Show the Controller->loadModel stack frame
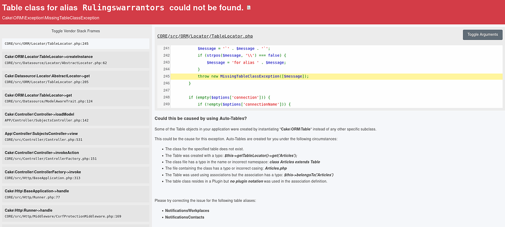505x227 pixels. pyautogui.click(x=75, y=117)
